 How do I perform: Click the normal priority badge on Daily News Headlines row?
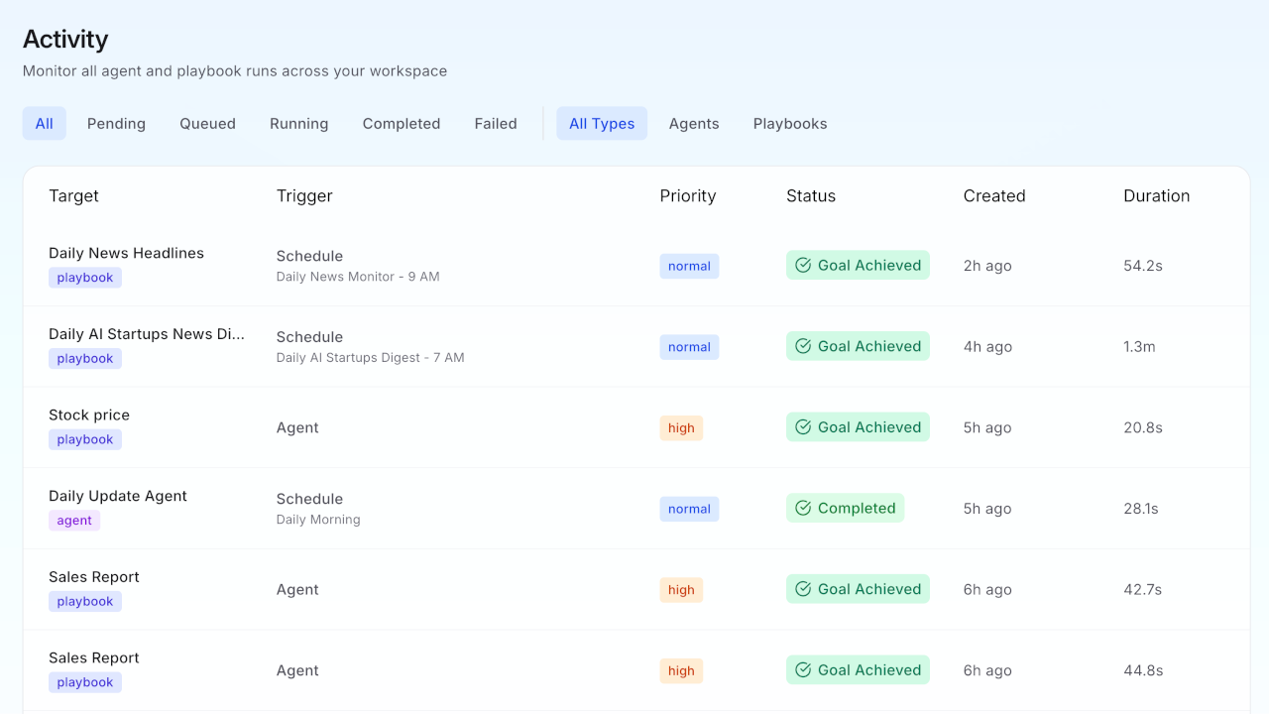(x=689, y=265)
